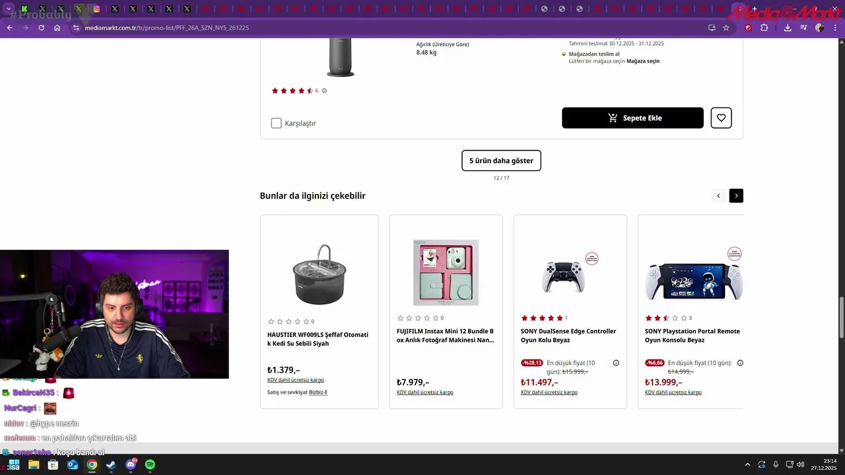Go to previous carousel items arrow

(718, 196)
